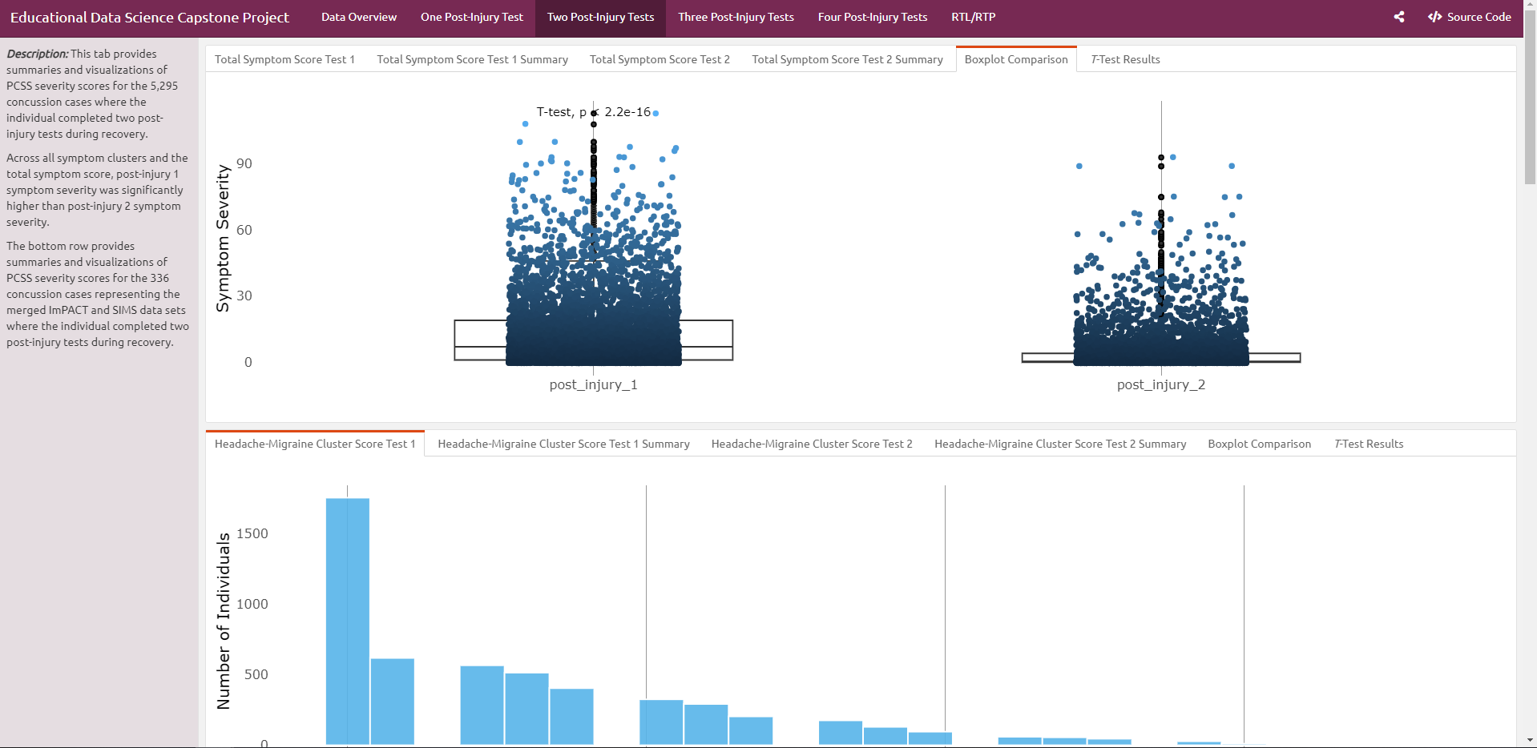1537x748 pixels.
Task: Open Headache-Migraine Cluster Score Test 2 Summary tab
Action: [x=1059, y=444]
